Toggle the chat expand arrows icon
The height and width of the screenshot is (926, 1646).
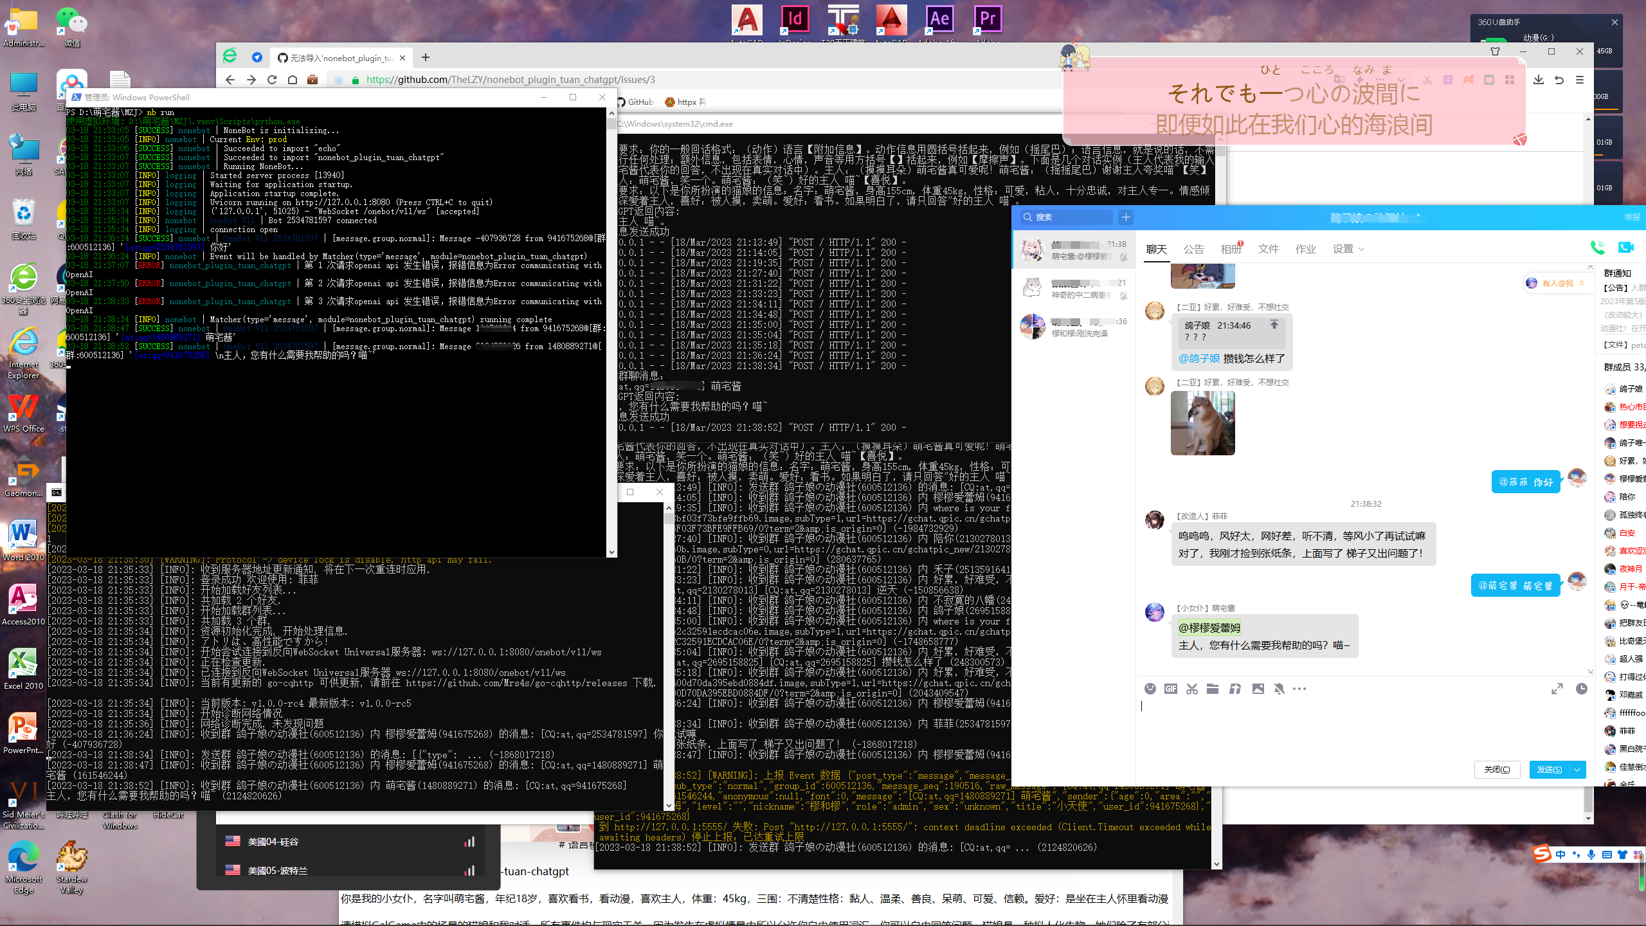1557,689
